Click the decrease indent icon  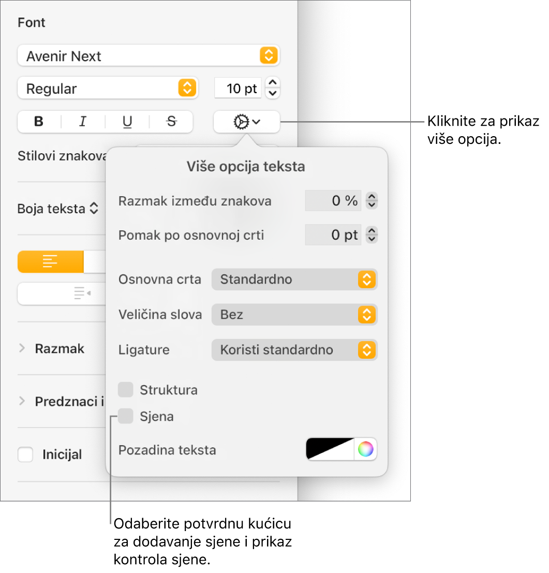point(83,293)
